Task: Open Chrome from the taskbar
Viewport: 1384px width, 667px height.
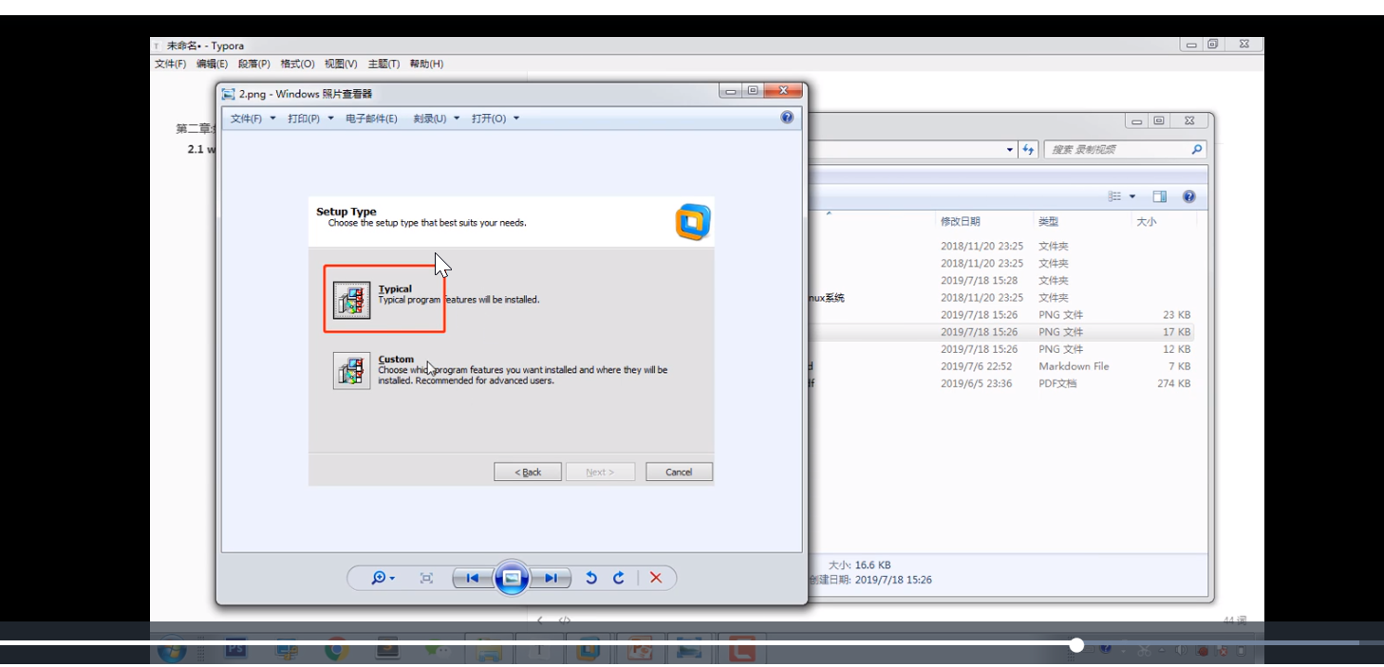Action: (x=335, y=651)
